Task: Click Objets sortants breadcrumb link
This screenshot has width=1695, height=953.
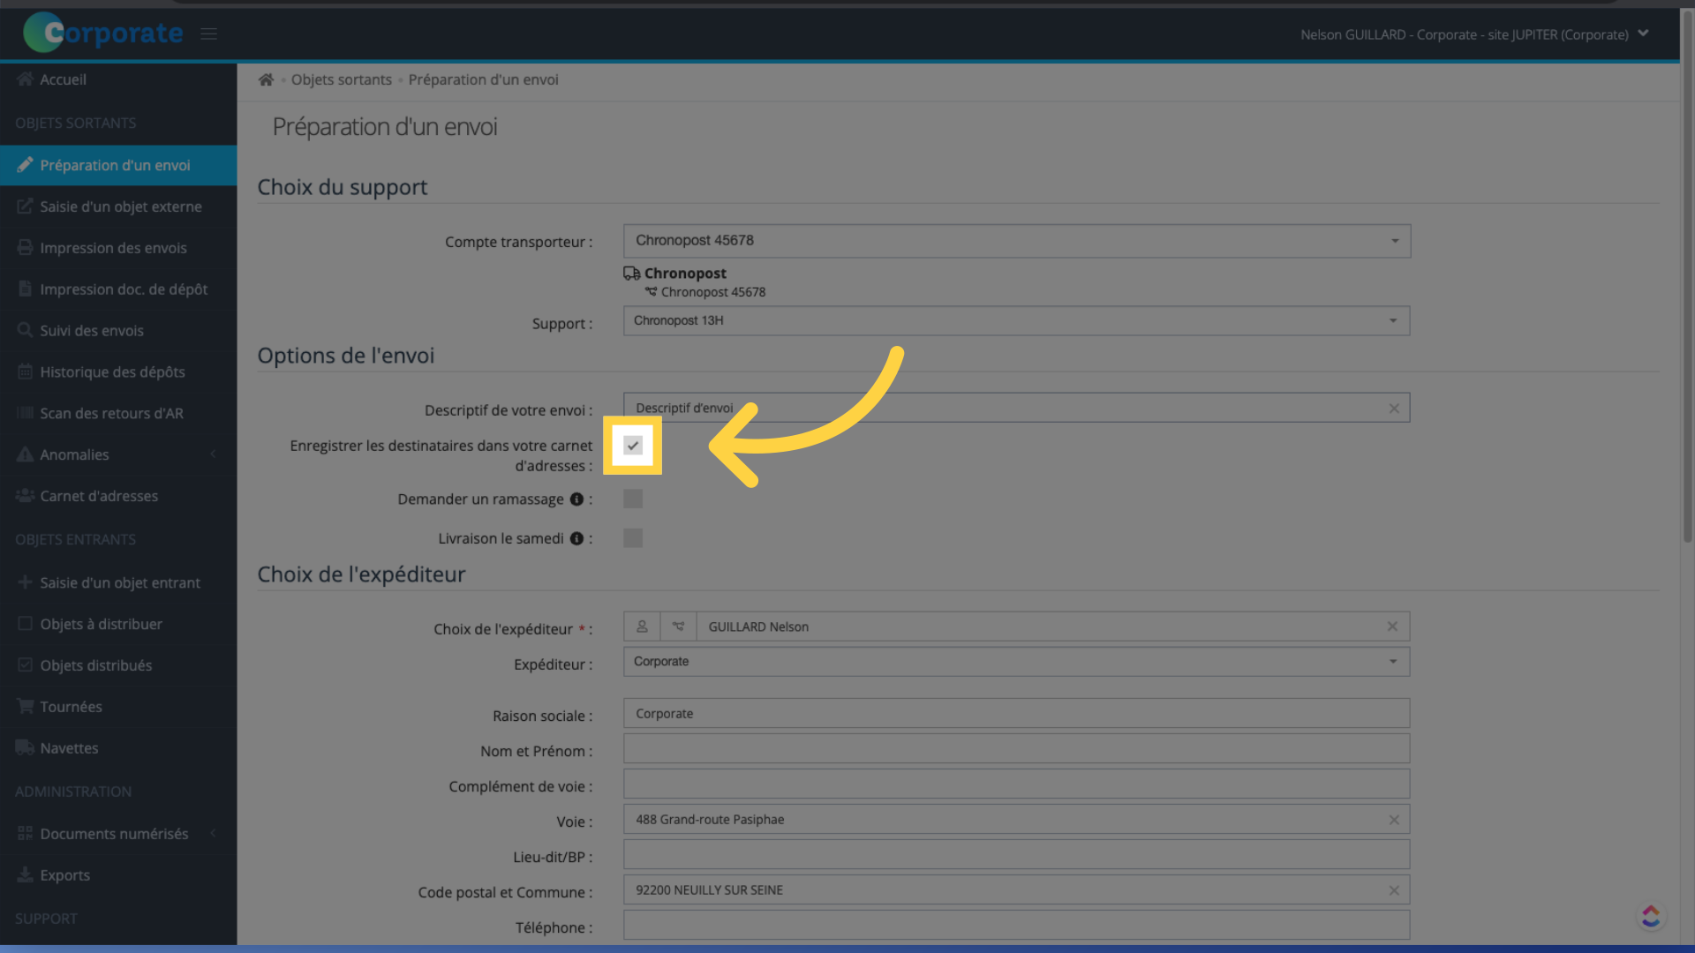Action: [342, 79]
